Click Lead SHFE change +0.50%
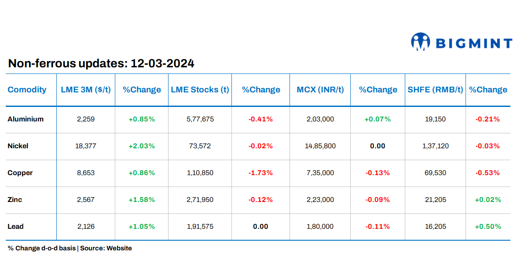The height and width of the screenshot is (264, 528). (x=488, y=227)
